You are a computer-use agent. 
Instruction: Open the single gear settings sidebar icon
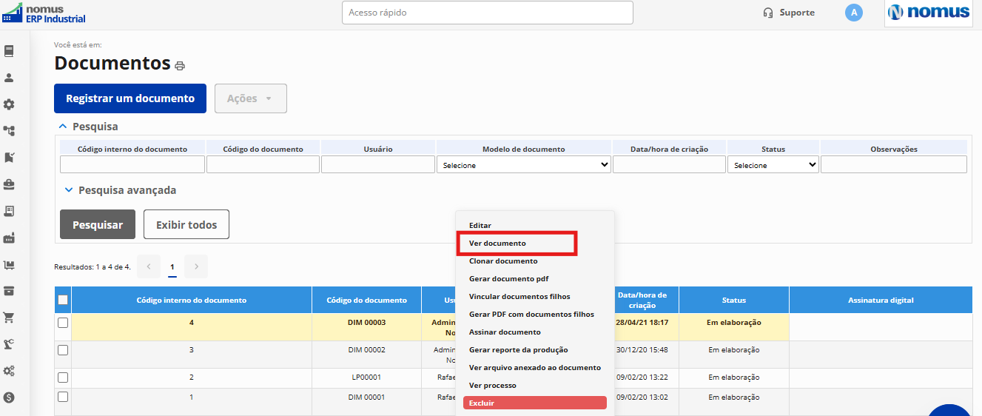[x=10, y=104]
